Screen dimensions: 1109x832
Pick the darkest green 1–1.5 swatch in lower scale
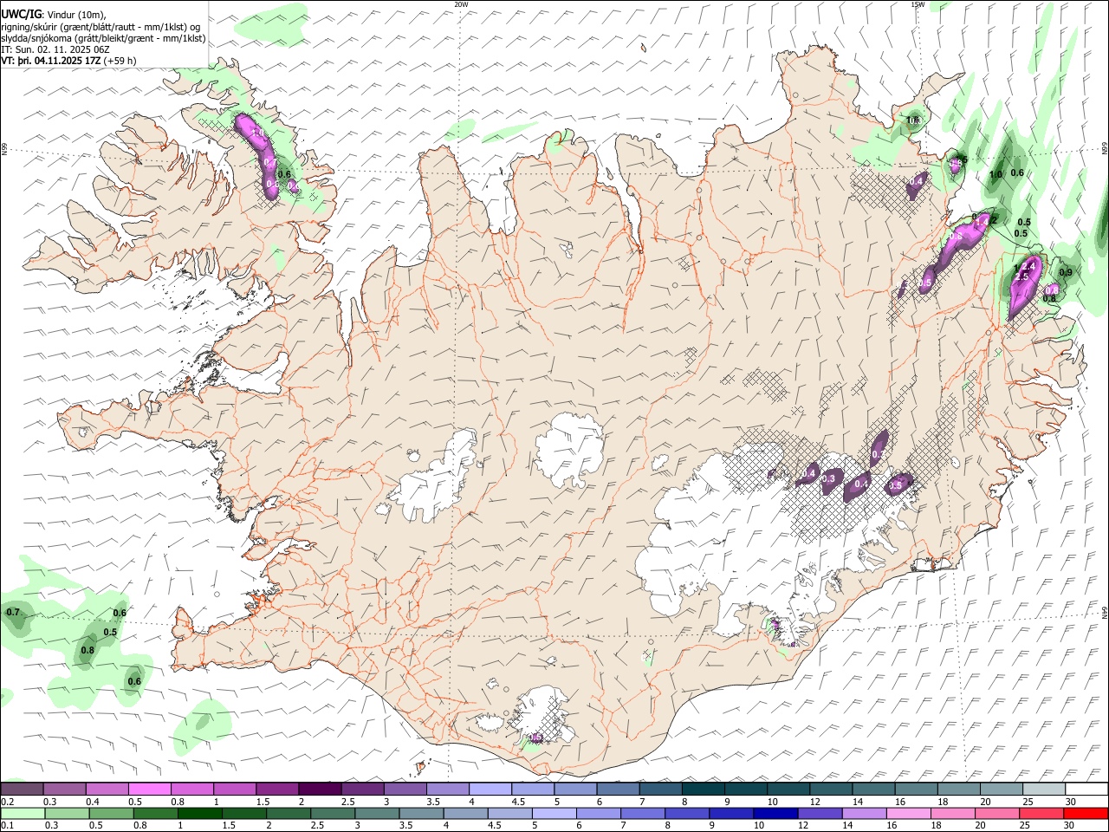[199, 813]
